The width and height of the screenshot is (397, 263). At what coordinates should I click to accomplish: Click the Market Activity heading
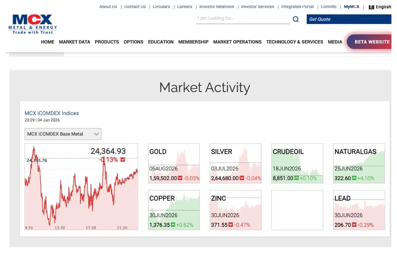(x=205, y=88)
